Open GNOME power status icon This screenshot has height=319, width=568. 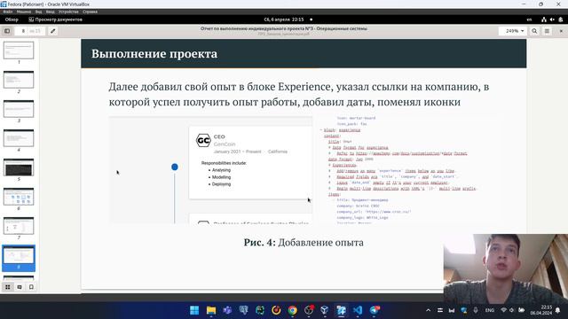click(561, 19)
